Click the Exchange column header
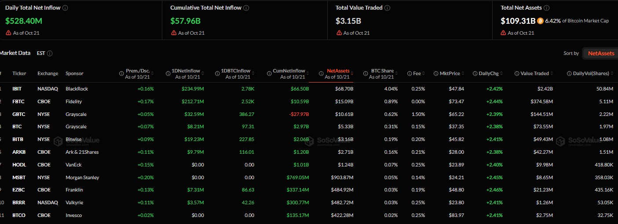The height and width of the screenshot is (224, 618). 48,73
